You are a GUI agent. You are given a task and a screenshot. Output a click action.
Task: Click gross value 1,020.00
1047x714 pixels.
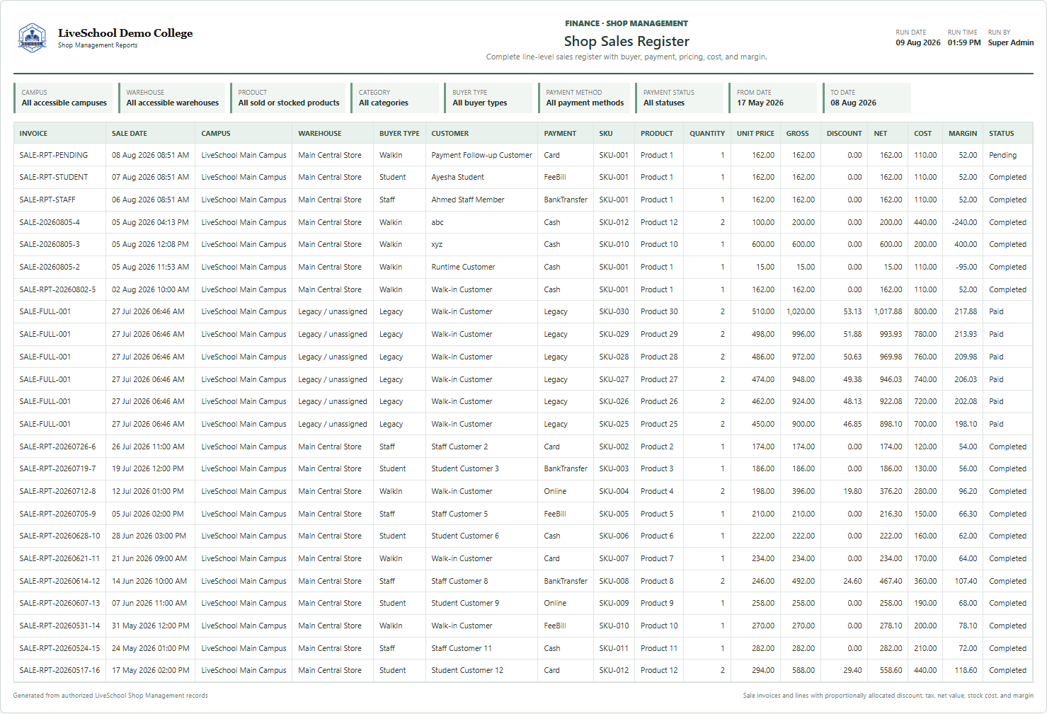click(x=800, y=311)
